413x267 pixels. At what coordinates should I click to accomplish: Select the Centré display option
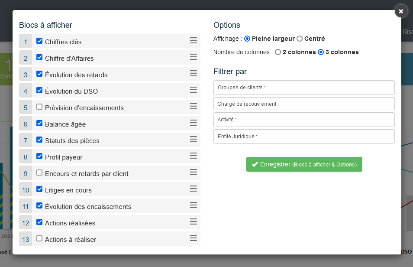(x=300, y=39)
